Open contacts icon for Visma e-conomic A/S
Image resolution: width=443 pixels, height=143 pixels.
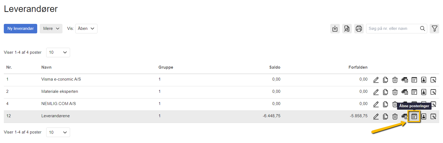[423, 80]
